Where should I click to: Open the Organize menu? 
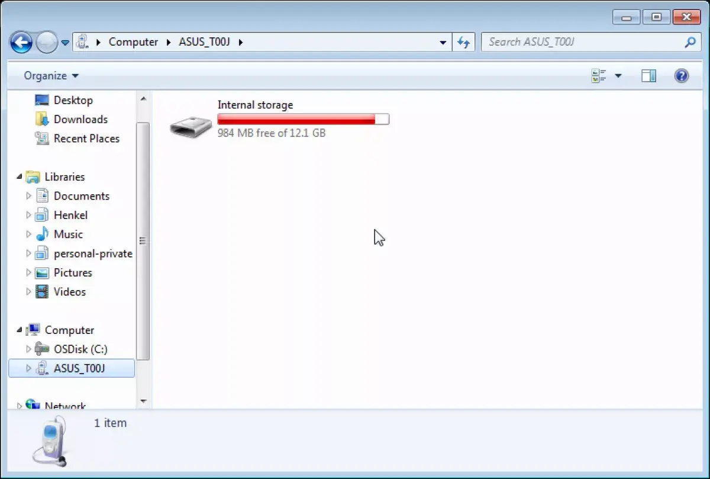tap(51, 76)
